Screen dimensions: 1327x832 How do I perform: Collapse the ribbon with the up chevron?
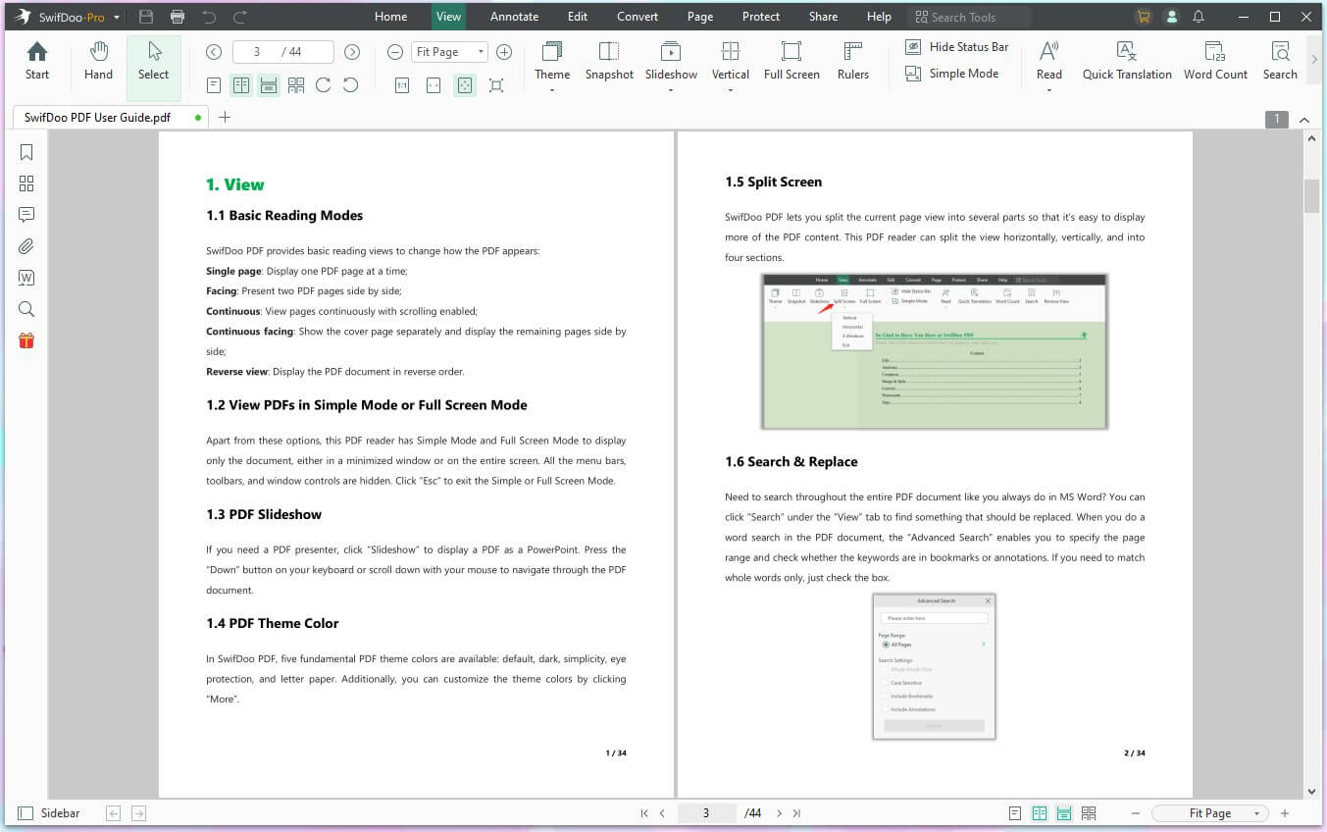click(x=1304, y=120)
